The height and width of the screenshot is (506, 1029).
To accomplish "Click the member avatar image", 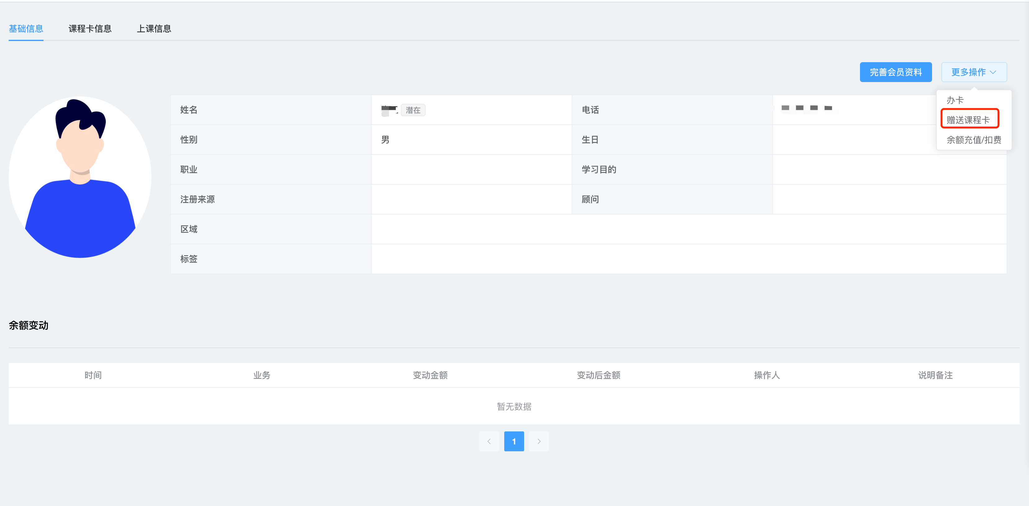I will click(x=80, y=177).
